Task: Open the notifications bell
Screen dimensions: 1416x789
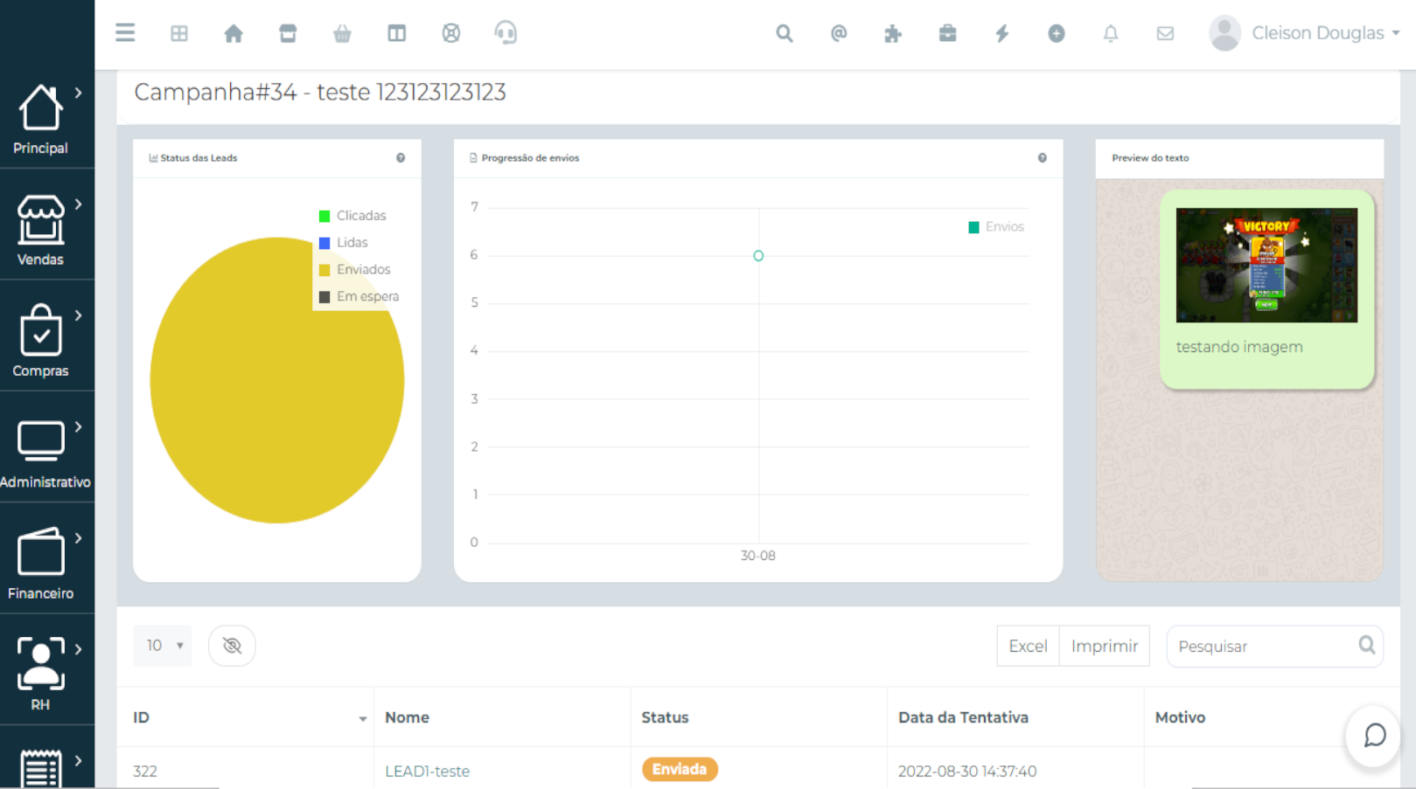Action: (x=1111, y=33)
